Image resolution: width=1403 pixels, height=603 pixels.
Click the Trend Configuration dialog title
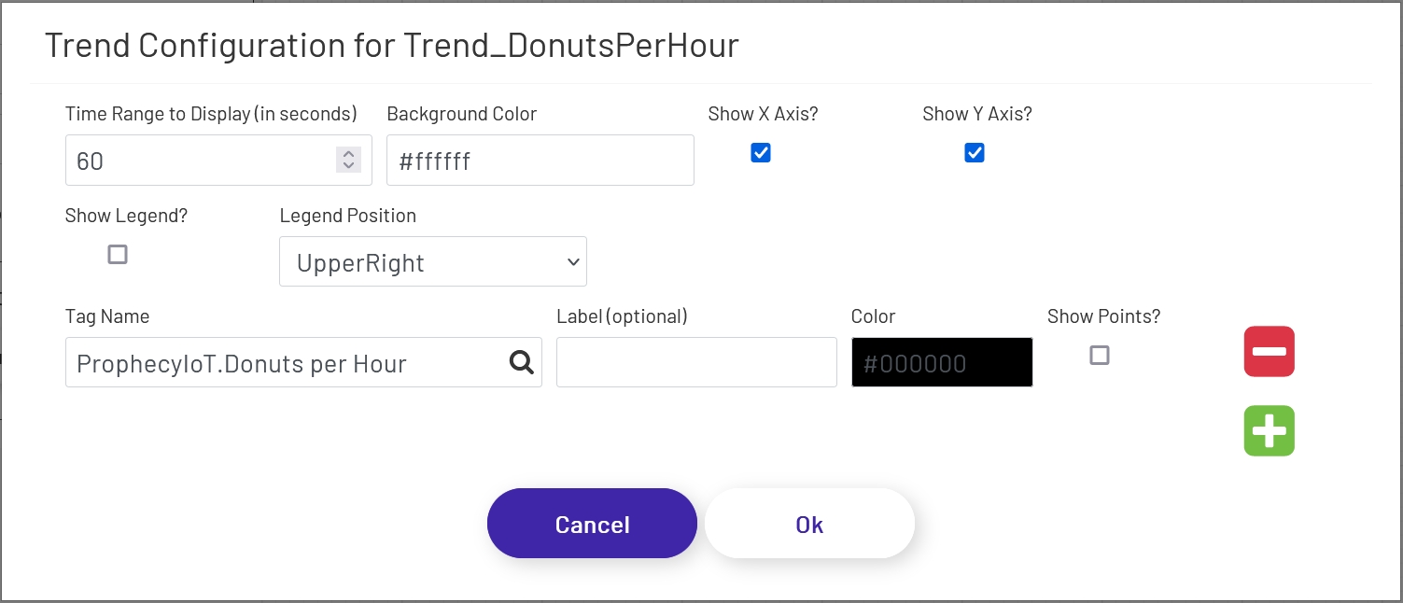click(x=391, y=45)
